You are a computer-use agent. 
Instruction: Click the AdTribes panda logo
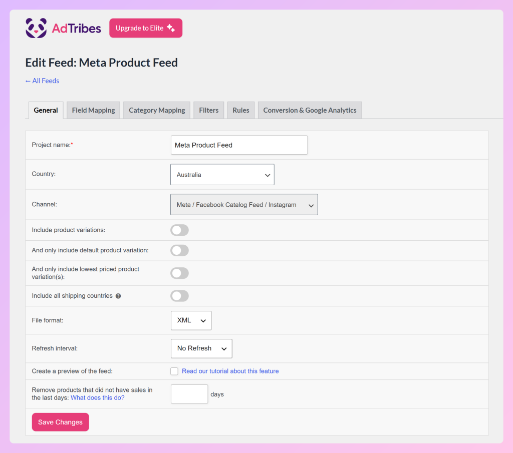pyautogui.click(x=36, y=28)
